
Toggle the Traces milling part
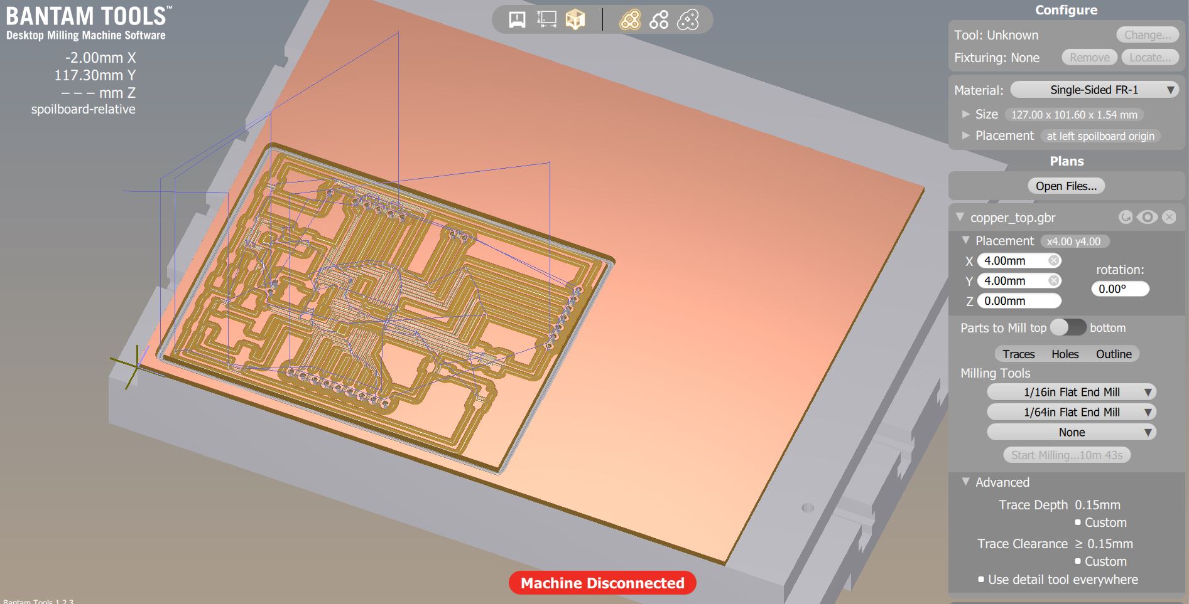1018,354
